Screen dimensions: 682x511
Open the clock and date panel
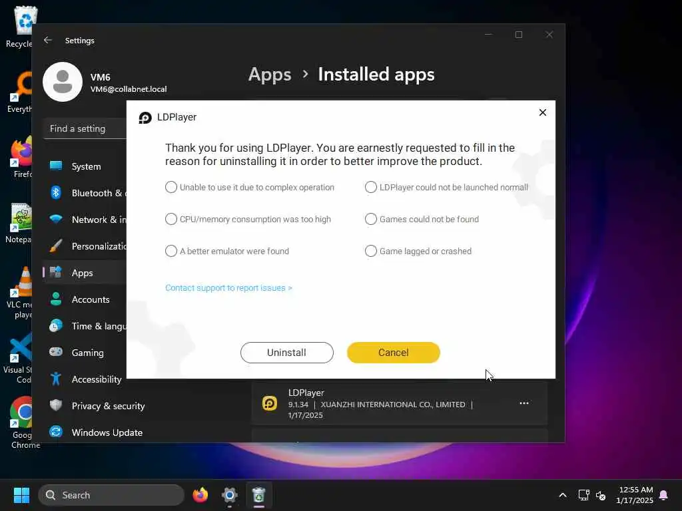635,495
